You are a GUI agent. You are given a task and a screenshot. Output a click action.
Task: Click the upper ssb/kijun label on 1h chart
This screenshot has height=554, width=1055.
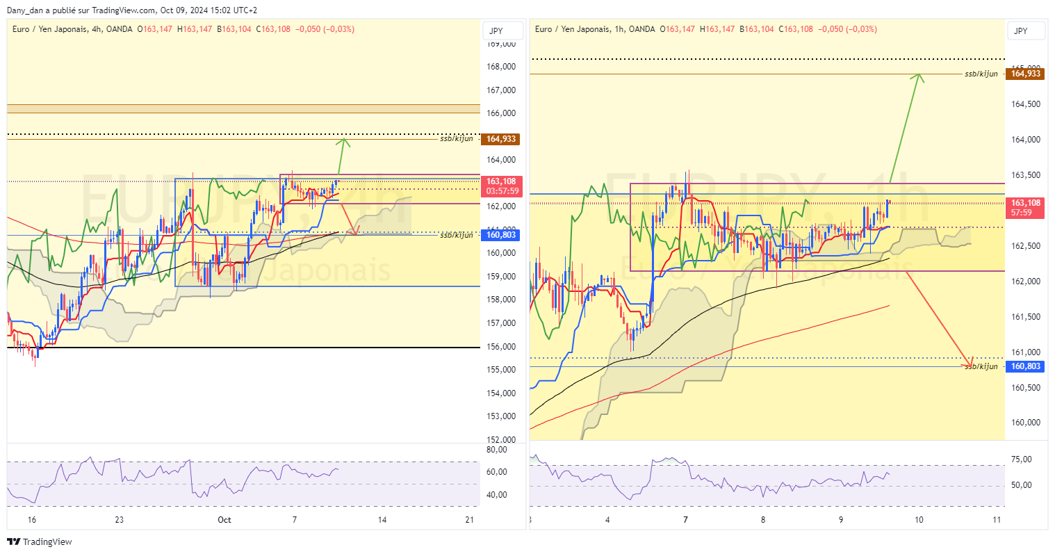(981, 74)
